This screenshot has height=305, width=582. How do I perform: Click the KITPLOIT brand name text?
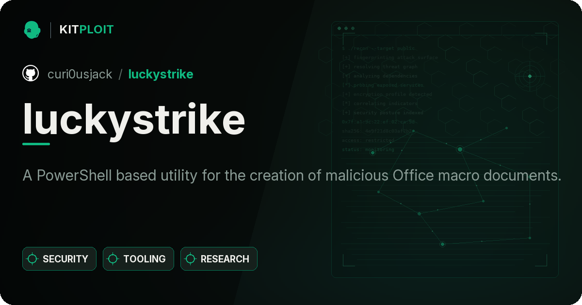coord(86,30)
